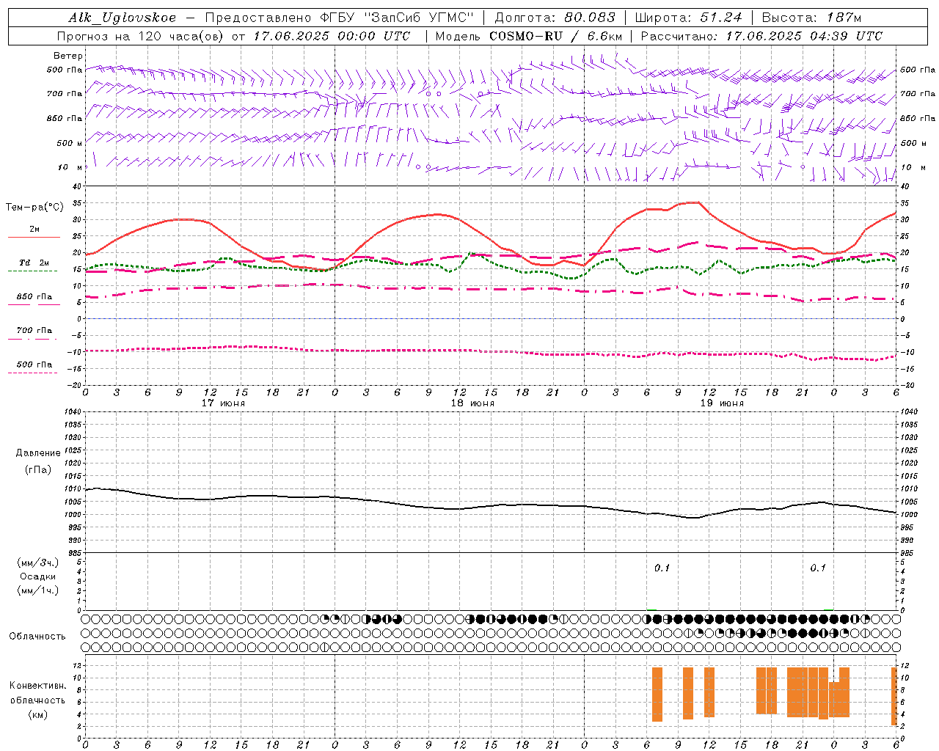Click the Осадки panel label
The height and width of the screenshot is (751, 939).
[x=38, y=576]
